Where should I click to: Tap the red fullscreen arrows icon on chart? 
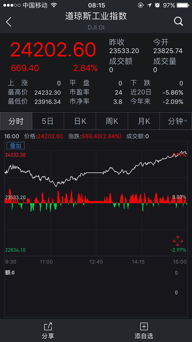178,241
